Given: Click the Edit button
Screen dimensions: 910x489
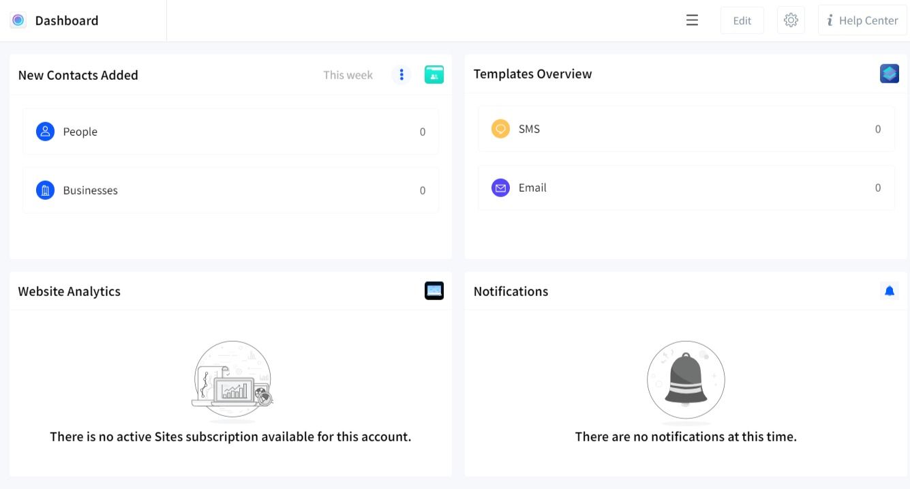Looking at the screenshot, I should pos(742,20).
